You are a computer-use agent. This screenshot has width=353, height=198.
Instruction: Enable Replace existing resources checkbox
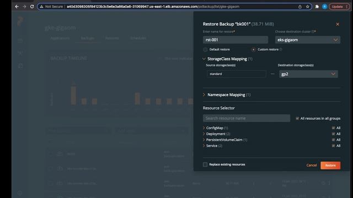[205, 164]
